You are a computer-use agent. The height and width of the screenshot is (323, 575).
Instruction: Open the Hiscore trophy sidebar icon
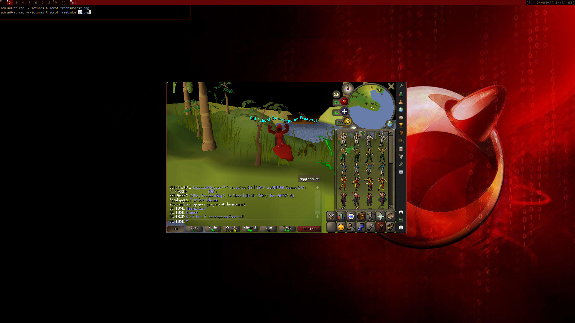(x=401, y=125)
